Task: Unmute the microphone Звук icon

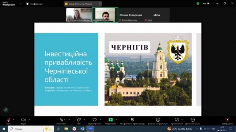Action: tap(8, 120)
